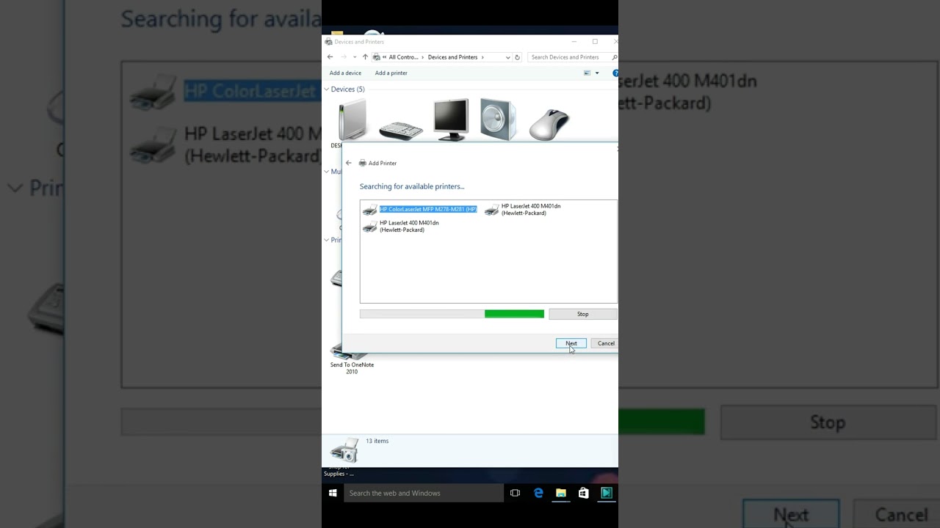Screen dimensions: 940x528
Task: Open Microsoft Edge from taskbar
Action: coord(538,493)
